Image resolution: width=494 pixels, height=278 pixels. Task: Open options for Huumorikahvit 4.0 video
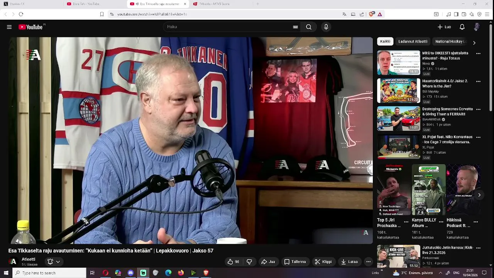click(478, 81)
